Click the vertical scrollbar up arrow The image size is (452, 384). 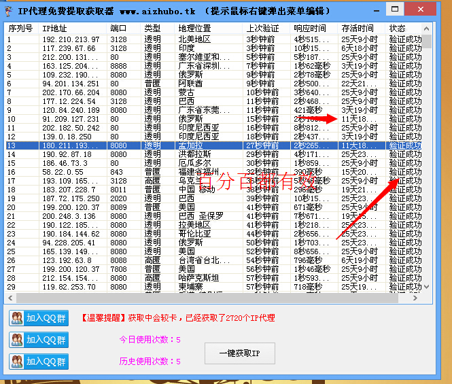point(426,29)
